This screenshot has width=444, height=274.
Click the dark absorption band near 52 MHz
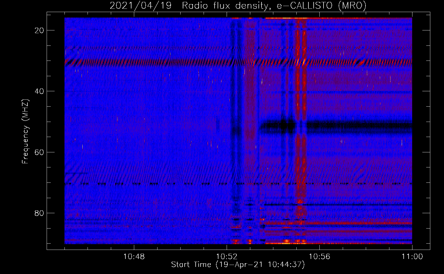(x=336, y=126)
